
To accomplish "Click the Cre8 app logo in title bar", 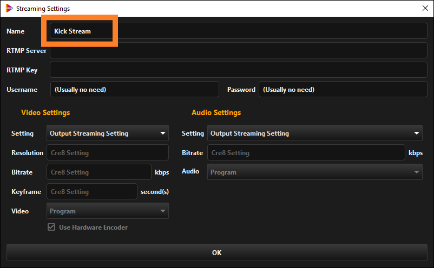I will point(9,8).
